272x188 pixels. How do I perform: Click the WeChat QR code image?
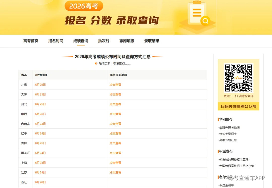238,78
